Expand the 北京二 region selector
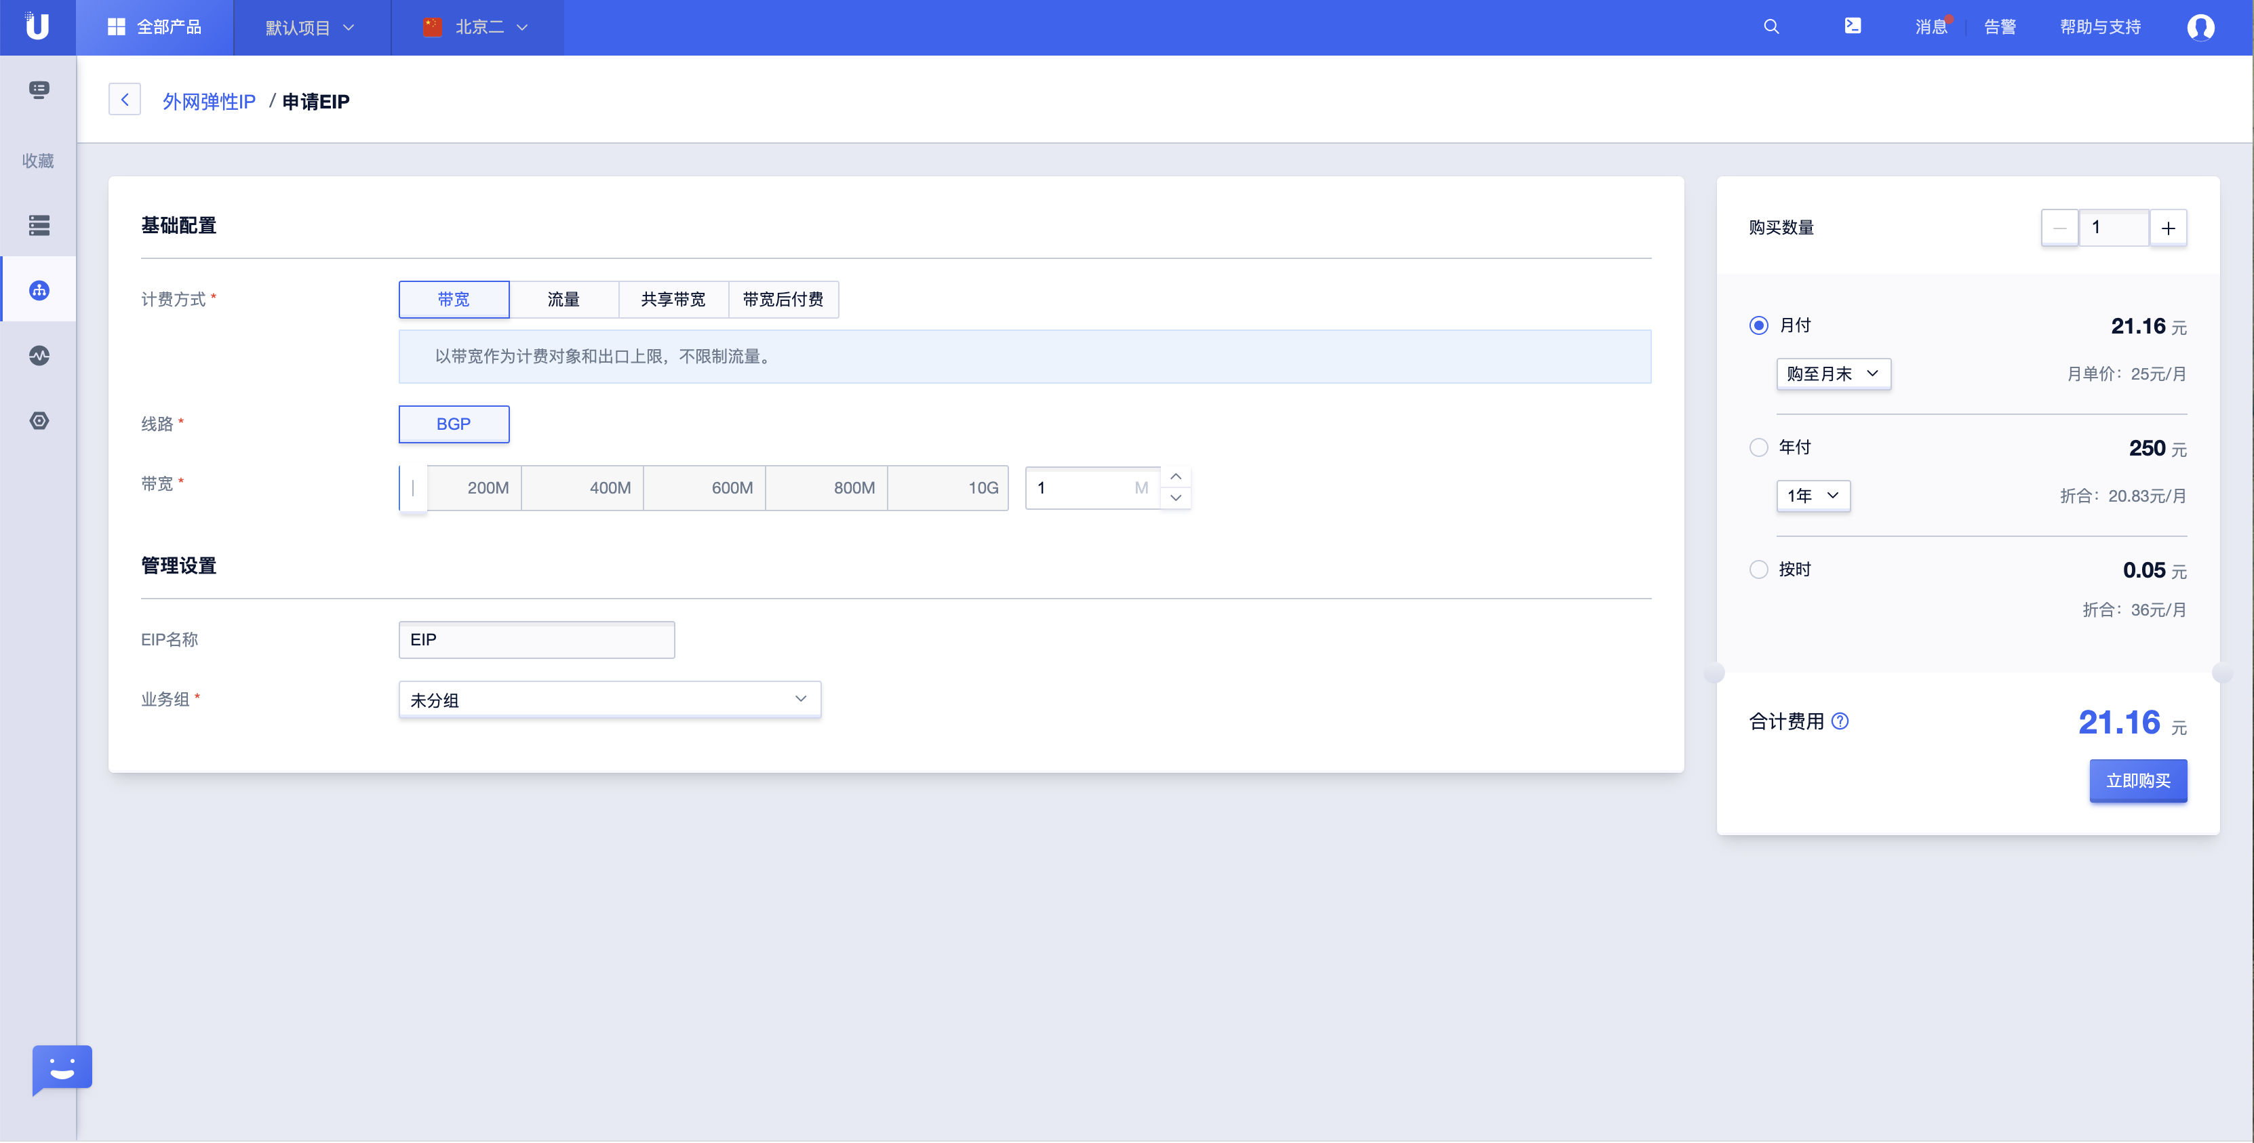 click(478, 27)
